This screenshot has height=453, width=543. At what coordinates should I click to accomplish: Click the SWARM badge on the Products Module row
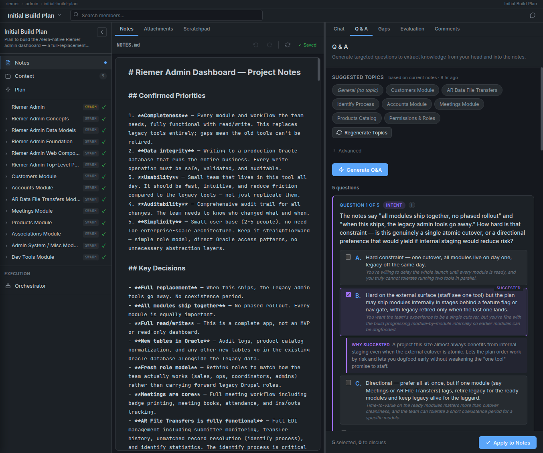click(x=91, y=222)
